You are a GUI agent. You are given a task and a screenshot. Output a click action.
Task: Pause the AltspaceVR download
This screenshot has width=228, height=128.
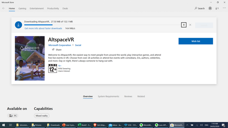pos(184,25)
